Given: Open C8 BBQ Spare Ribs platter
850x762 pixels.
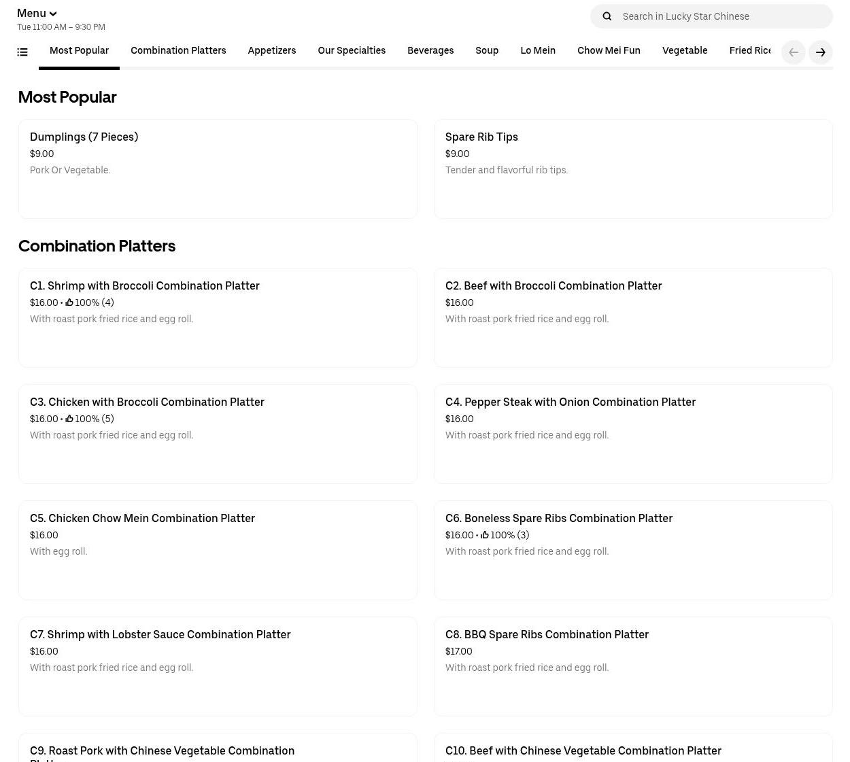Looking at the screenshot, I should [x=632, y=666].
